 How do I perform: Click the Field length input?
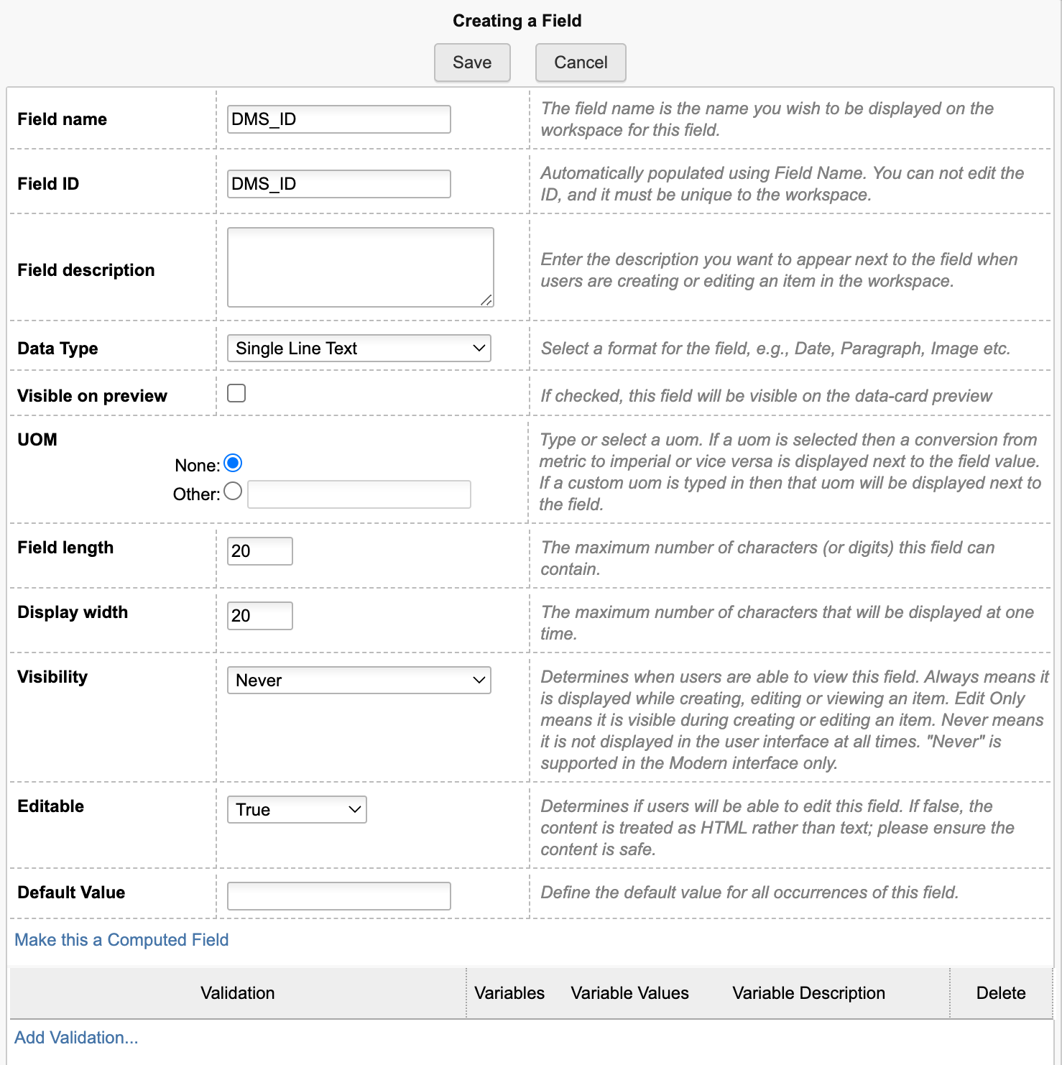coord(259,551)
